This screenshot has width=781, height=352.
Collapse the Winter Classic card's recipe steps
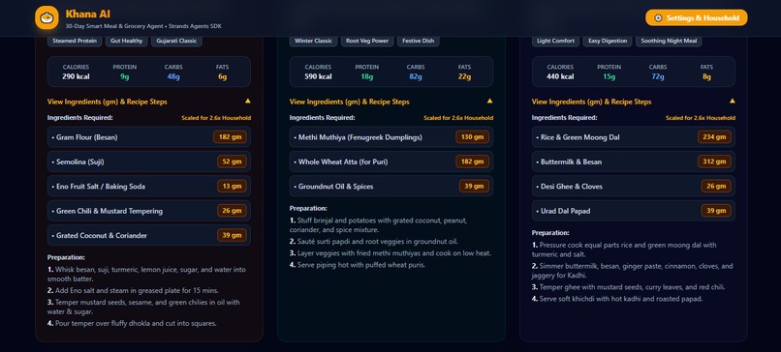point(391,102)
